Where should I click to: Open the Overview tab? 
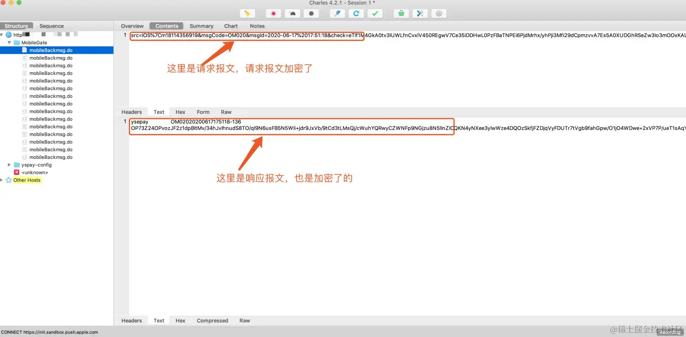tap(132, 26)
